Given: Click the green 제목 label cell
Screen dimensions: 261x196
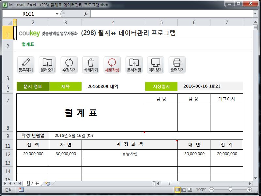Looking at the screenshot, I should (x=66, y=87).
